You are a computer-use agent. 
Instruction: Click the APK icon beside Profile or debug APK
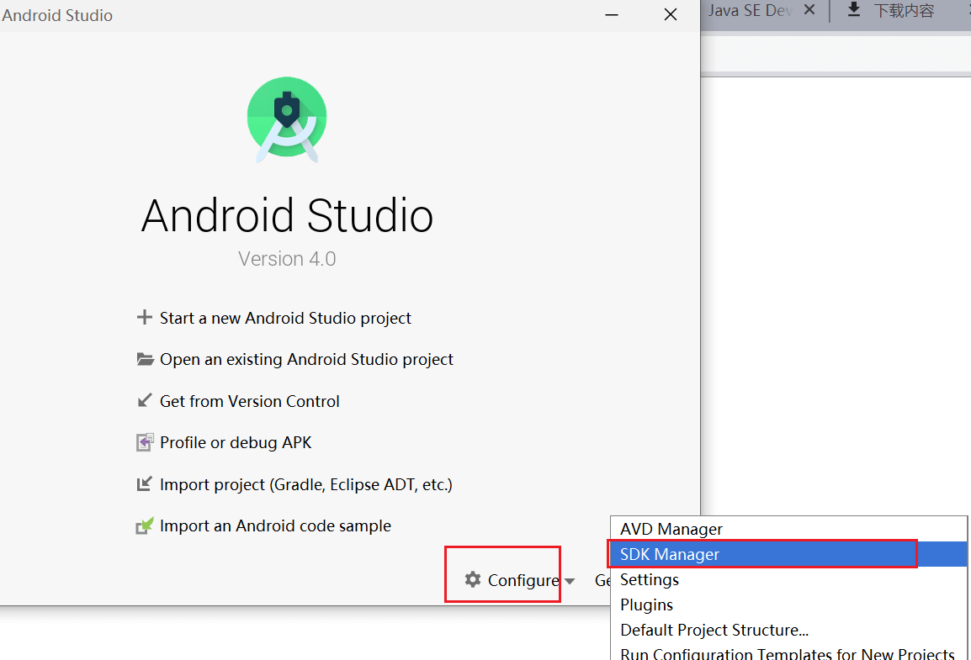pos(144,442)
